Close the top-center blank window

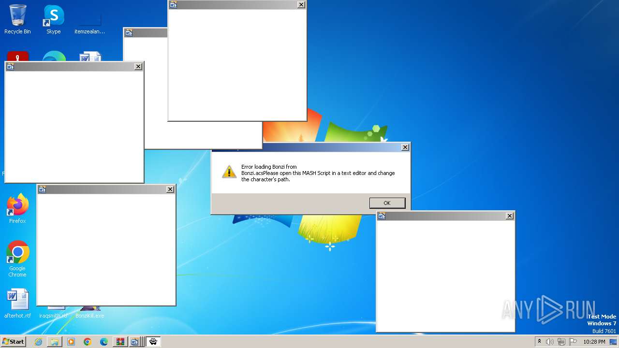click(x=301, y=5)
